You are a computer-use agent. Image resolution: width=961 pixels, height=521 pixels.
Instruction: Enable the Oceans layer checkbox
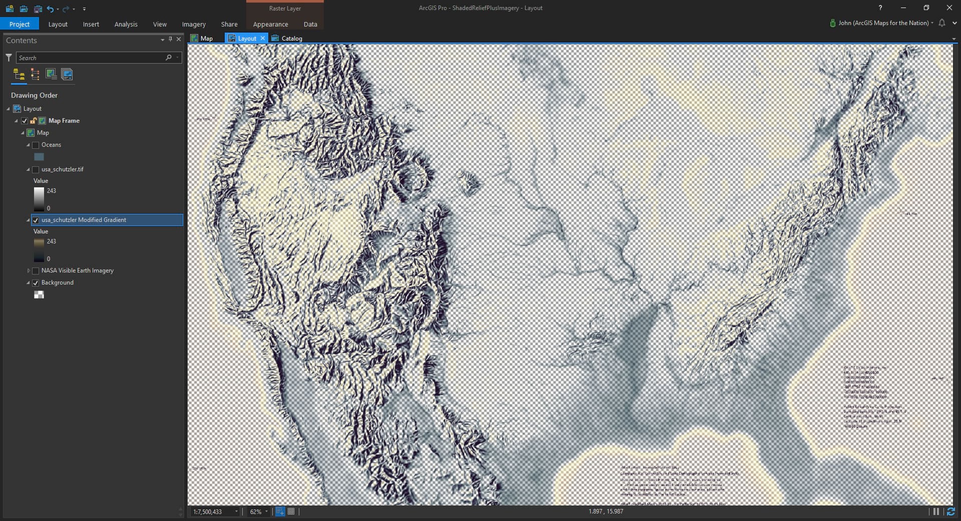36,145
